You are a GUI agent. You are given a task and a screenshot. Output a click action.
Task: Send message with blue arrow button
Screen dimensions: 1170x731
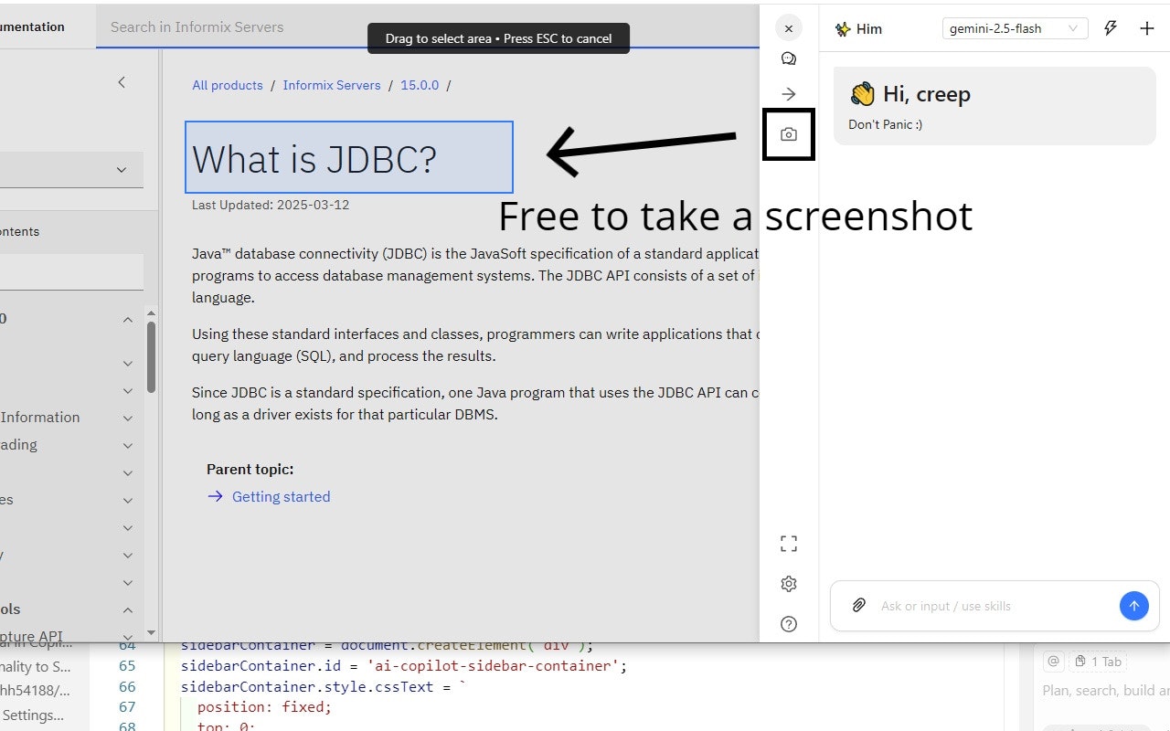point(1133,606)
